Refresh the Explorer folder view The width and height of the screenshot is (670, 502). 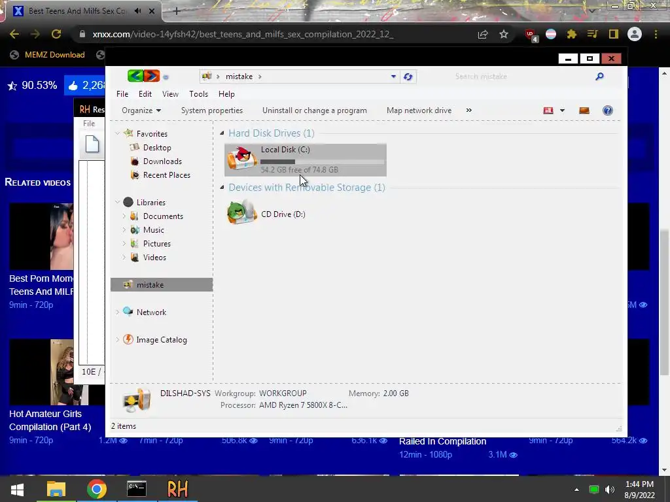pyautogui.click(x=408, y=76)
